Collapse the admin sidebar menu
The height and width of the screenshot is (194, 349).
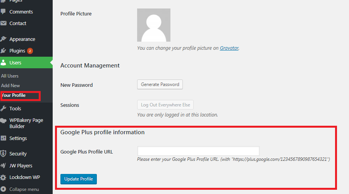click(x=24, y=189)
